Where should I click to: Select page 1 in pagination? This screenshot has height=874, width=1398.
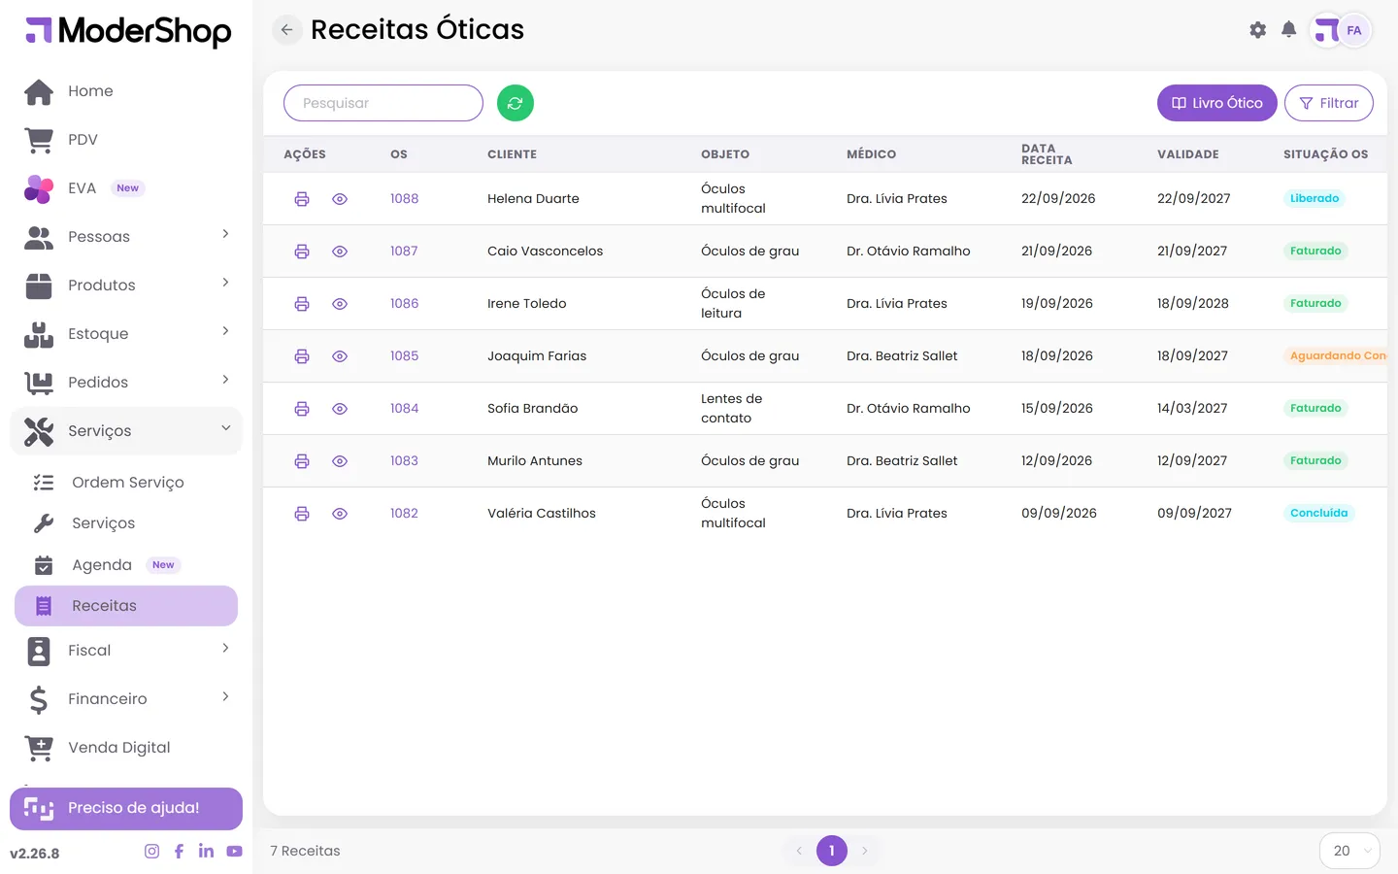coord(832,851)
